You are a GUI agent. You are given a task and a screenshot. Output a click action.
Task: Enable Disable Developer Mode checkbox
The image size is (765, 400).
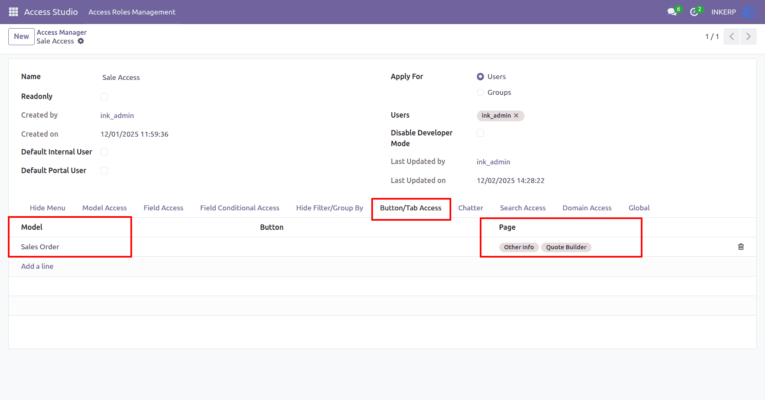point(480,133)
